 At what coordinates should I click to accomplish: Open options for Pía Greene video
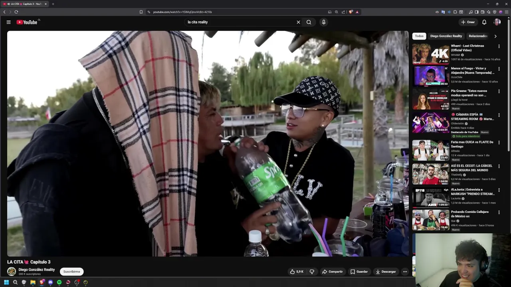(x=499, y=91)
